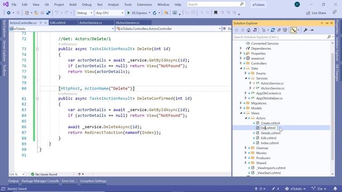Image resolution: width=342 pixels, height=192 pixels.
Task: Click the Visual Studio top Search box
Action: 216,4
